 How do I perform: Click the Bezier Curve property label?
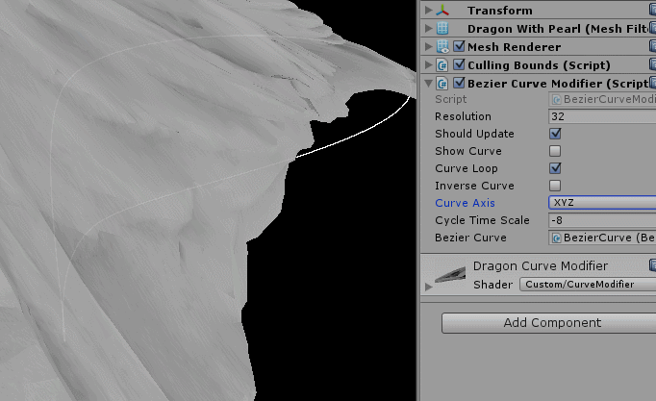tap(470, 238)
